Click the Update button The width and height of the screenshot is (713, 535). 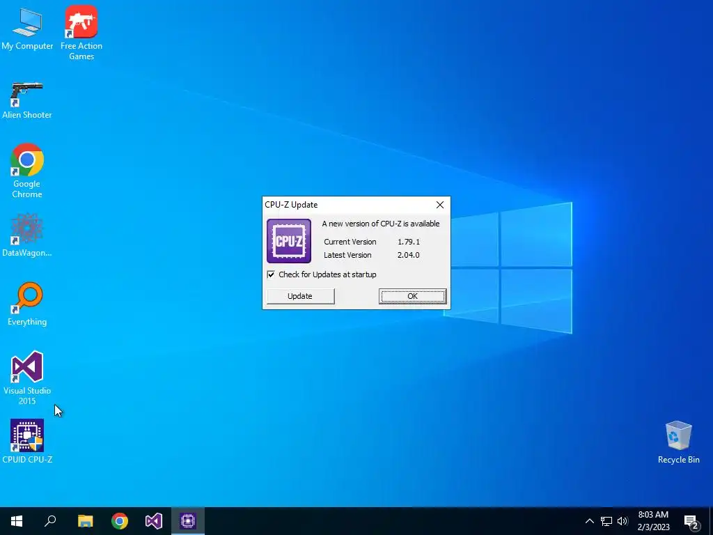(x=300, y=296)
